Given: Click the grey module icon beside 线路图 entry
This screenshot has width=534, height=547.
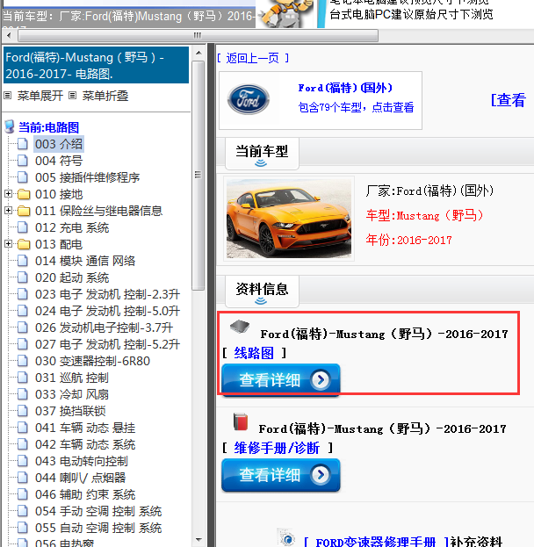Looking at the screenshot, I should tap(240, 327).
